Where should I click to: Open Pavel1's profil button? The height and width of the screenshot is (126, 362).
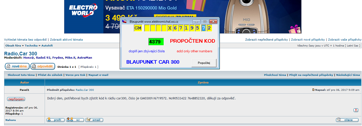(55, 120)
